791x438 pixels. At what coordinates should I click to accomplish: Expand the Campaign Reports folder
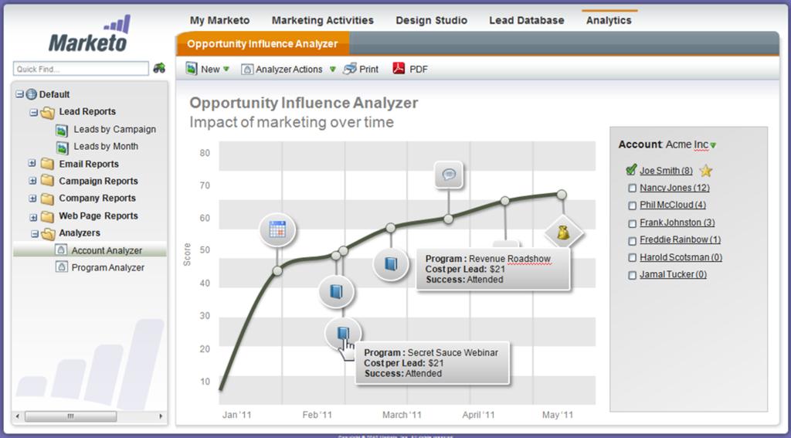tap(32, 181)
